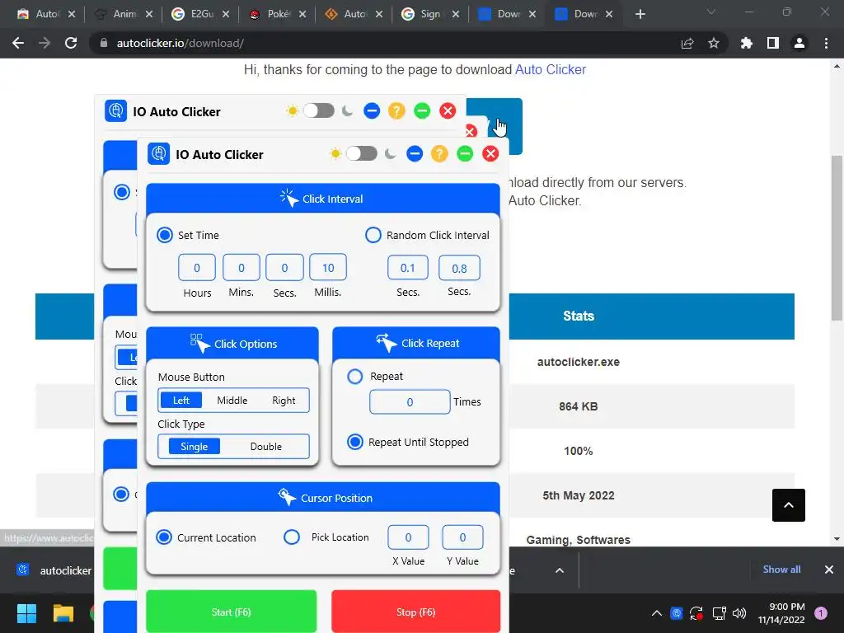Viewport: 844px width, 633px height.
Task: Select Repeat Until Stopped radio button
Action: (354, 442)
